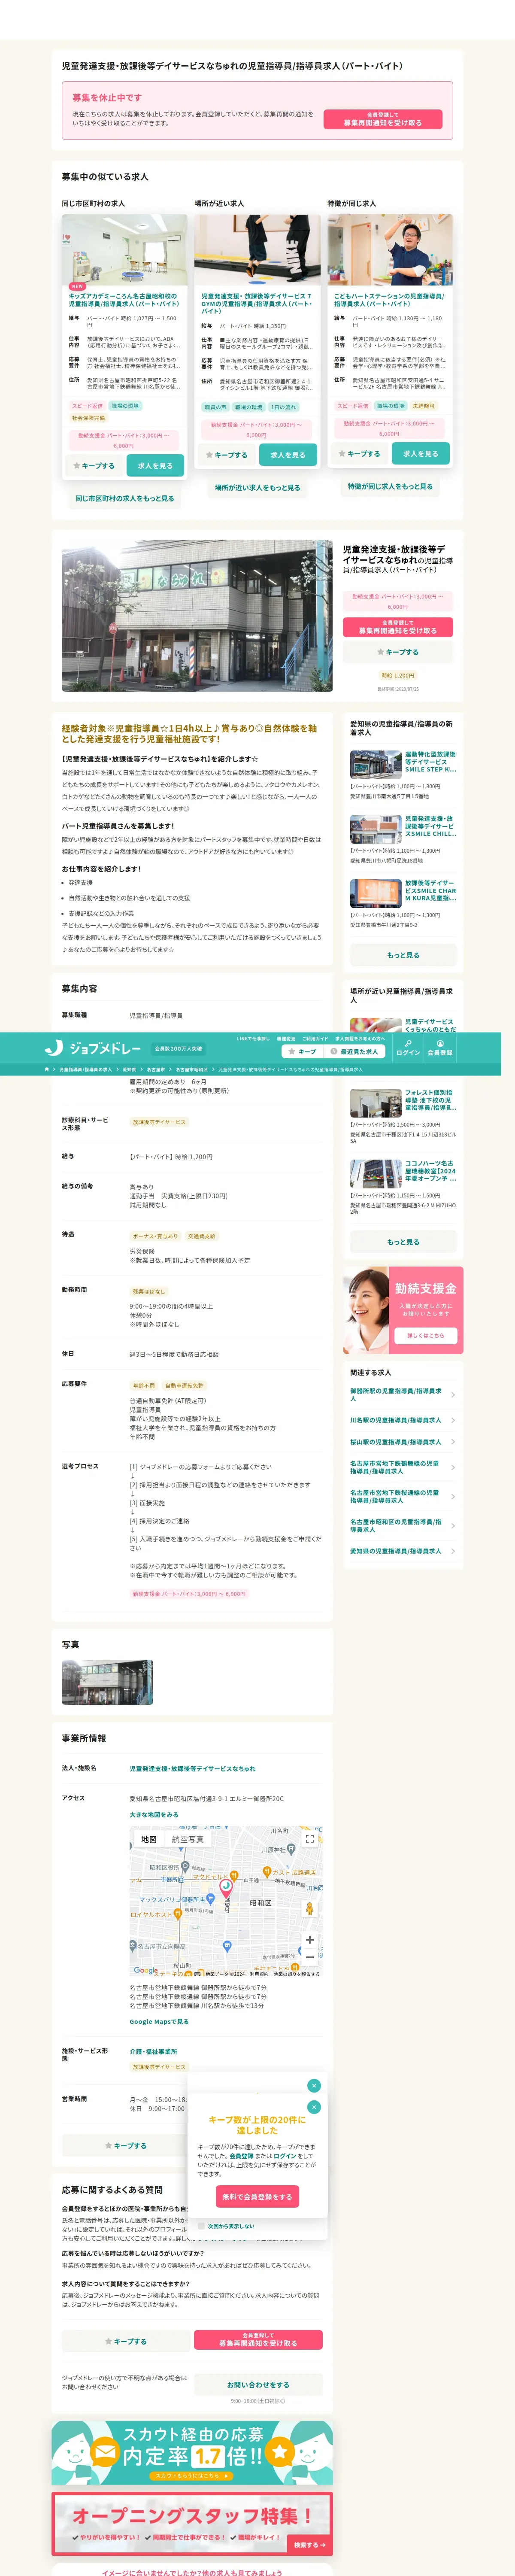Viewport: 515px width, 2576px height.
Task: Click the キープ star in the header bar
Action: (x=302, y=1052)
